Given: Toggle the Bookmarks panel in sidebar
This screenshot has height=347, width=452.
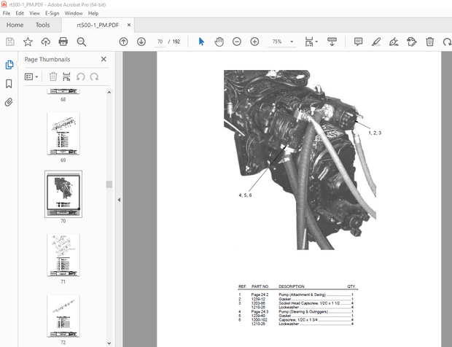Looking at the screenshot, I should (9, 84).
